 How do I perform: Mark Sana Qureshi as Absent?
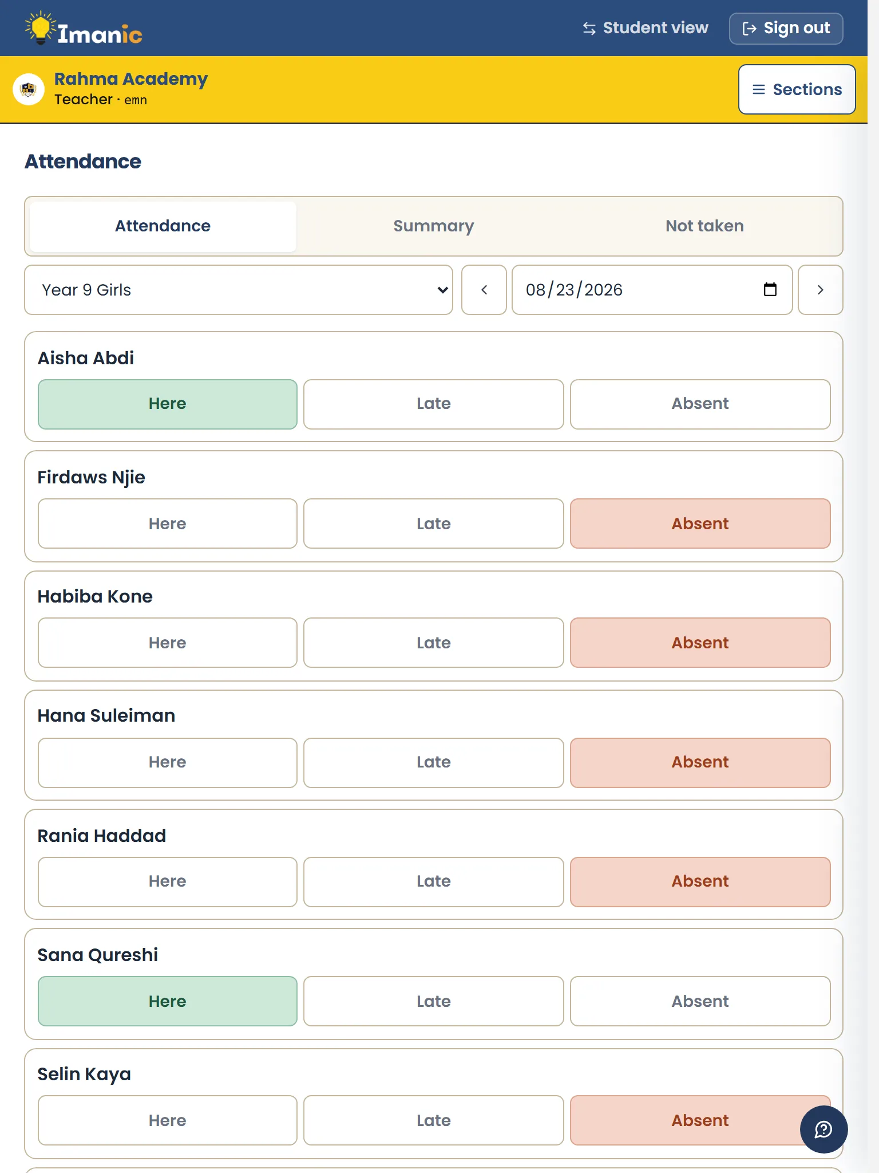point(700,1001)
